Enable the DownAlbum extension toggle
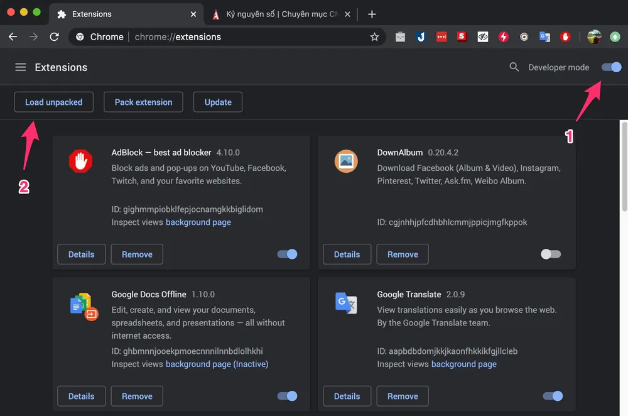This screenshot has width=628, height=416. (551, 255)
